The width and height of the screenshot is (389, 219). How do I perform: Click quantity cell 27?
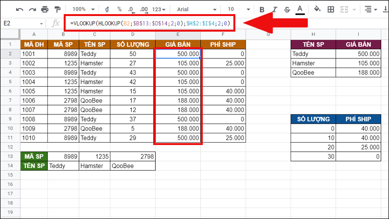[133, 63]
